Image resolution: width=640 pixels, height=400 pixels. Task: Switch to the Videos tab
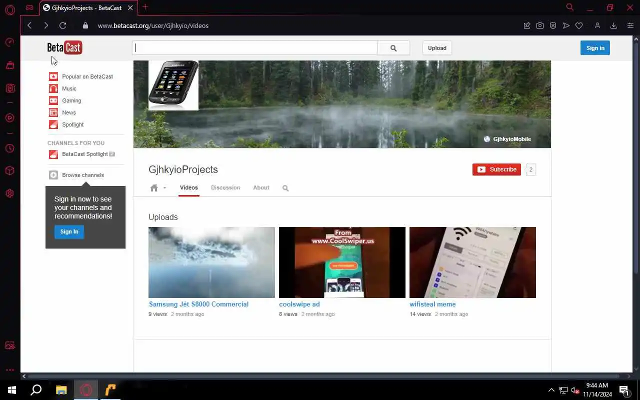[189, 187]
